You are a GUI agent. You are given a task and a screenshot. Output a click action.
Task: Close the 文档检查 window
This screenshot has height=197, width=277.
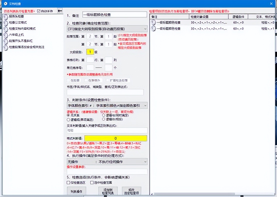click(x=271, y=3)
